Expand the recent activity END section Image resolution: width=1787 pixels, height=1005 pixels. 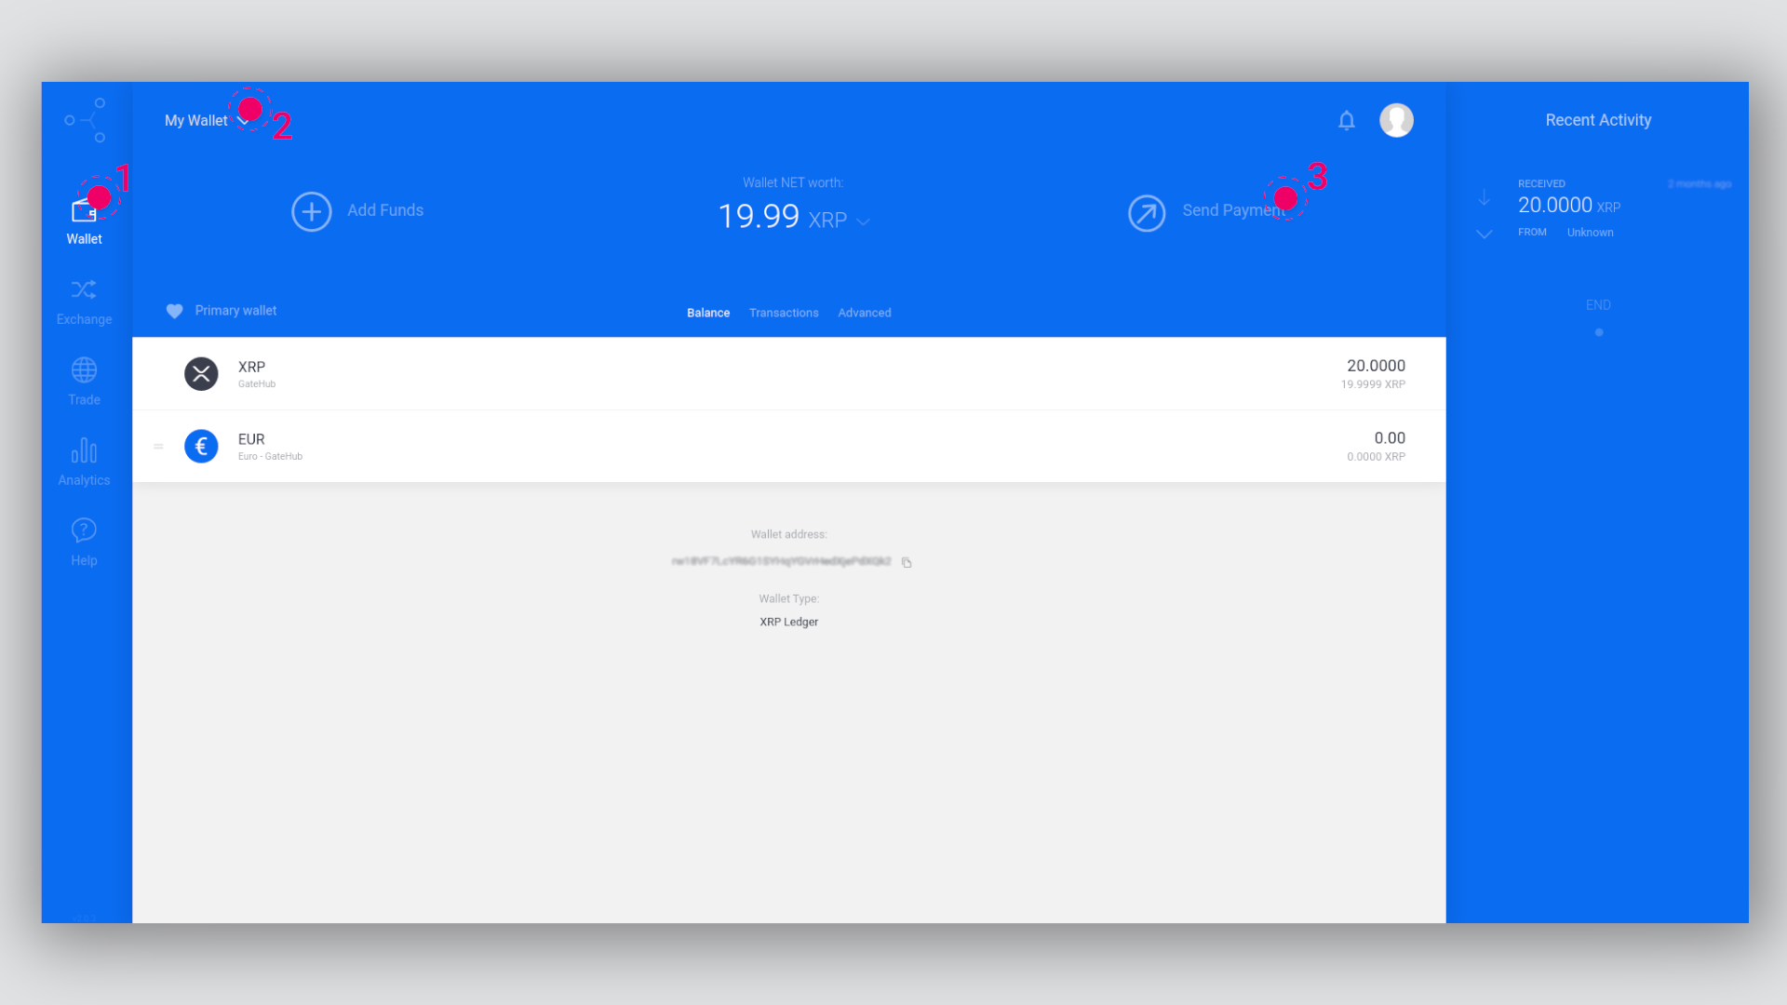click(x=1598, y=331)
